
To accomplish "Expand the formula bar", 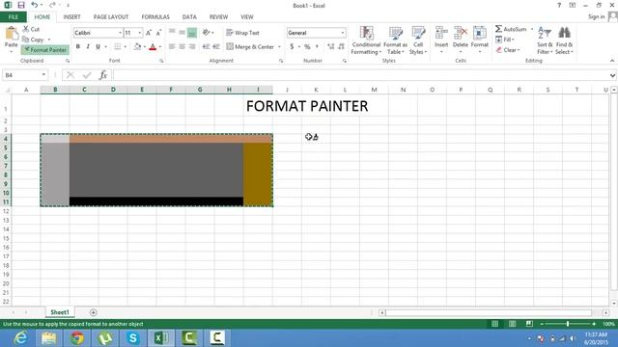I will [x=612, y=75].
